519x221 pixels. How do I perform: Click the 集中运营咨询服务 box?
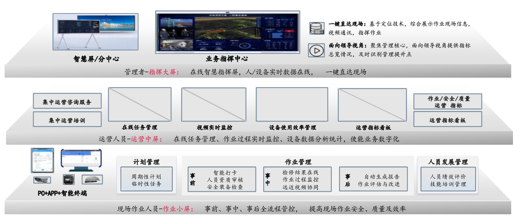click(67, 101)
